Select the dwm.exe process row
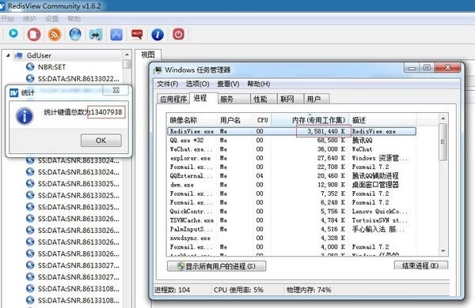Viewport: 475px width, 308px height. pyautogui.click(x=291, y=185)
